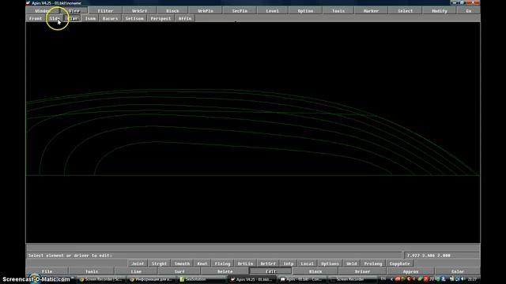Open the View menu
This screenshot has width=506, height=284.
click(74, 10)
